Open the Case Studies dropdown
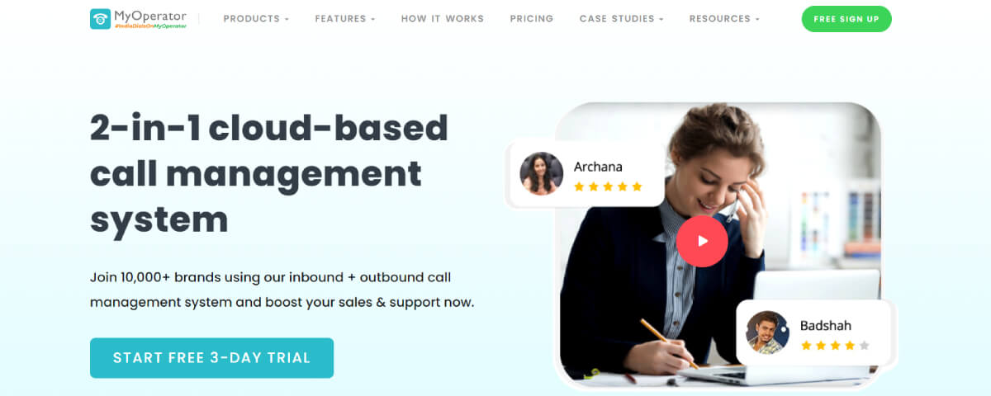991x396 pixels. point(621,18)
